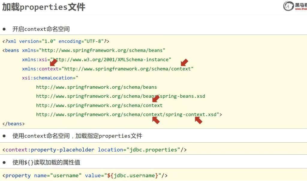Open the www.itheima website link

tap(301, 9)
